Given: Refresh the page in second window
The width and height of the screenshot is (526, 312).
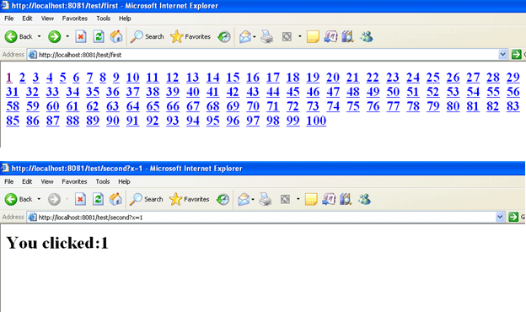Looking at the screenshot, I should point(98,199).
